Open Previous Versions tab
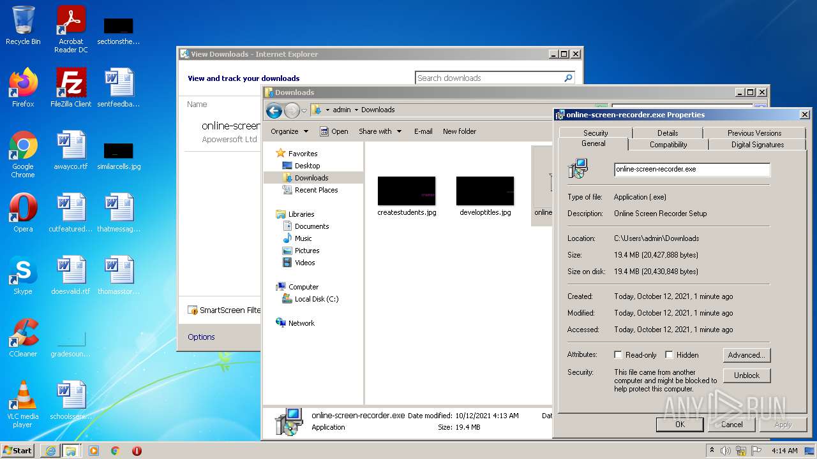The width and height of the screenshot is (817, 459). (754, 133)
